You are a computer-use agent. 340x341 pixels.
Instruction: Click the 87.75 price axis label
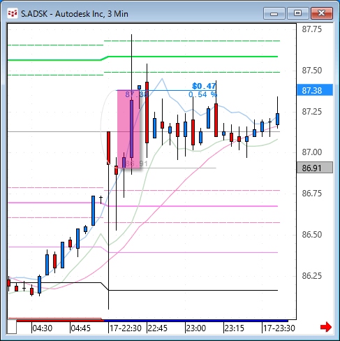pyautogui.click(x=312, y=29)
